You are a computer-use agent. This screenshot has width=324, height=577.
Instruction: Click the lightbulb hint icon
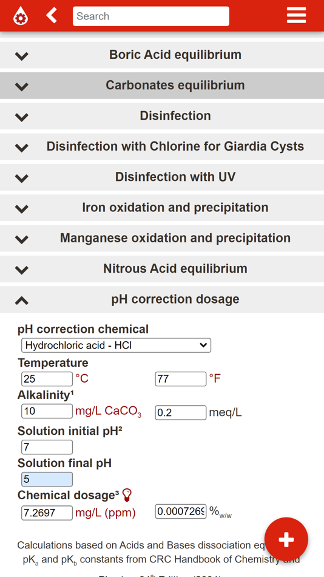click(127, 495)
